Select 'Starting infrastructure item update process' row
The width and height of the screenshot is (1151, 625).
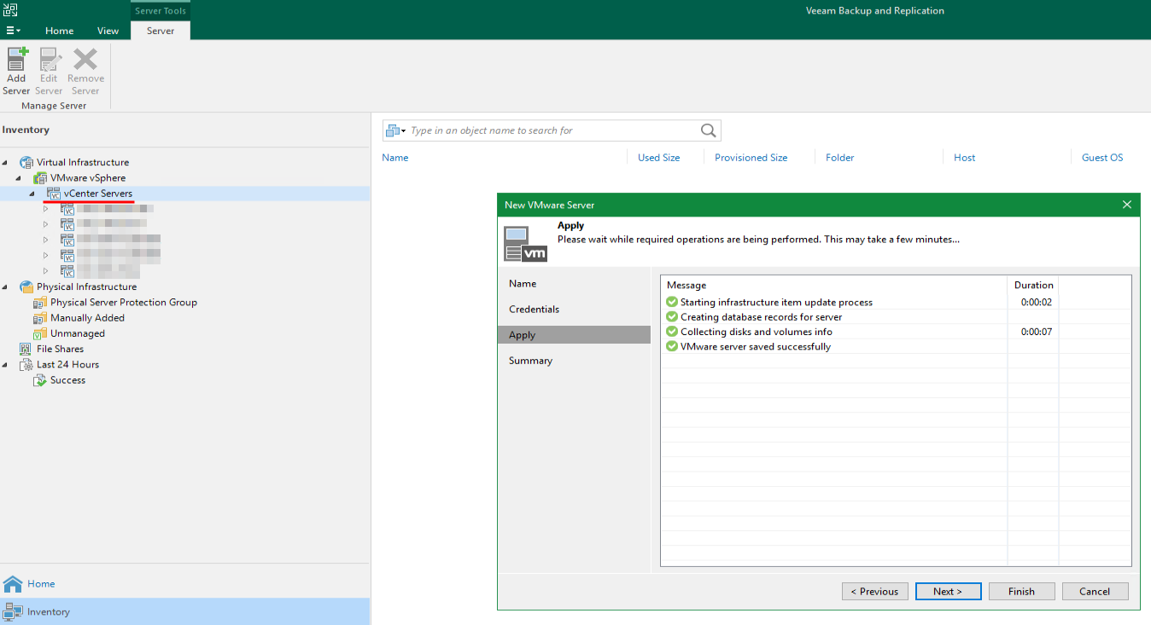(896, 302)
